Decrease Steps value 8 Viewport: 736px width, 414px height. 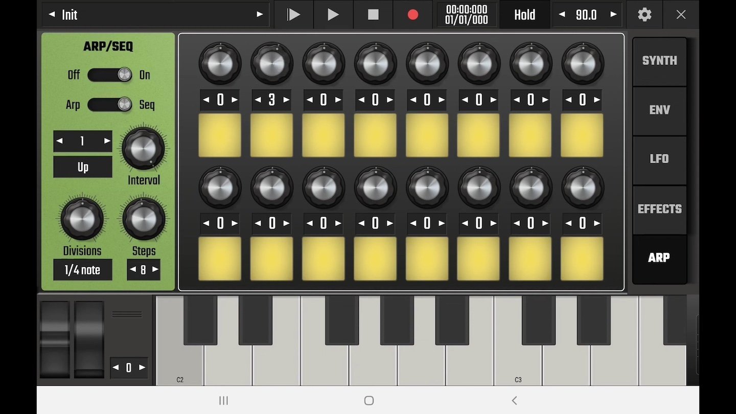point(133,270)
